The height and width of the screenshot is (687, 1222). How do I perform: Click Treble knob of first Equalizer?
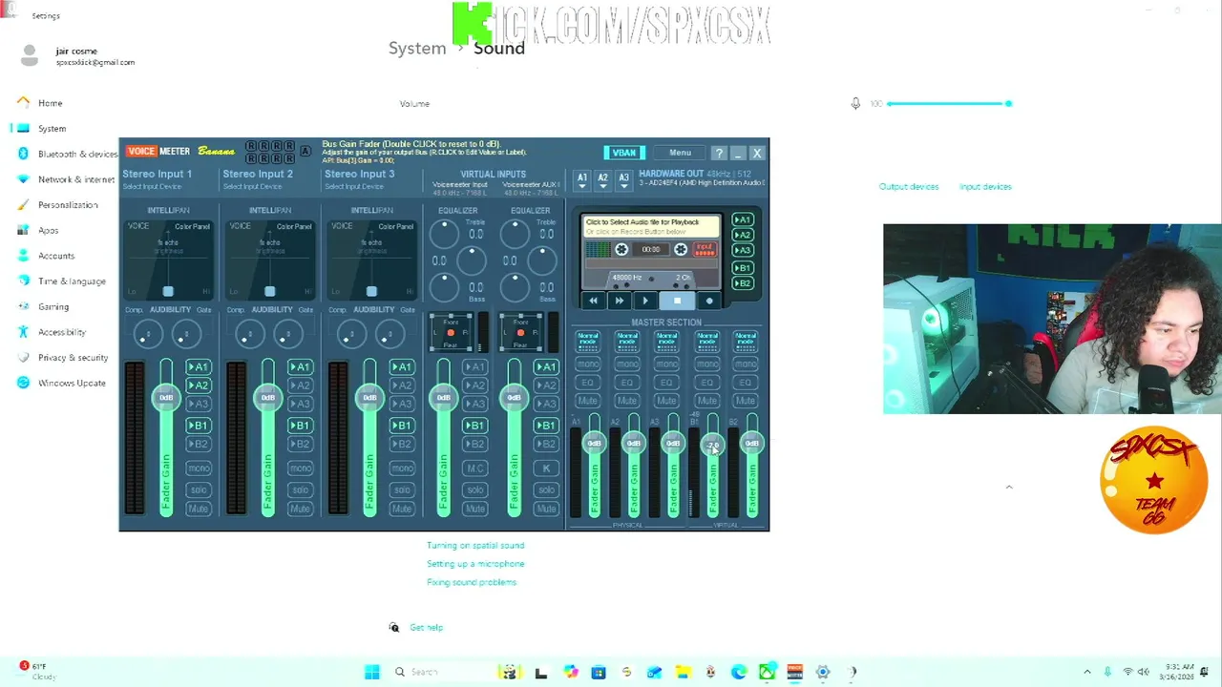444,233
